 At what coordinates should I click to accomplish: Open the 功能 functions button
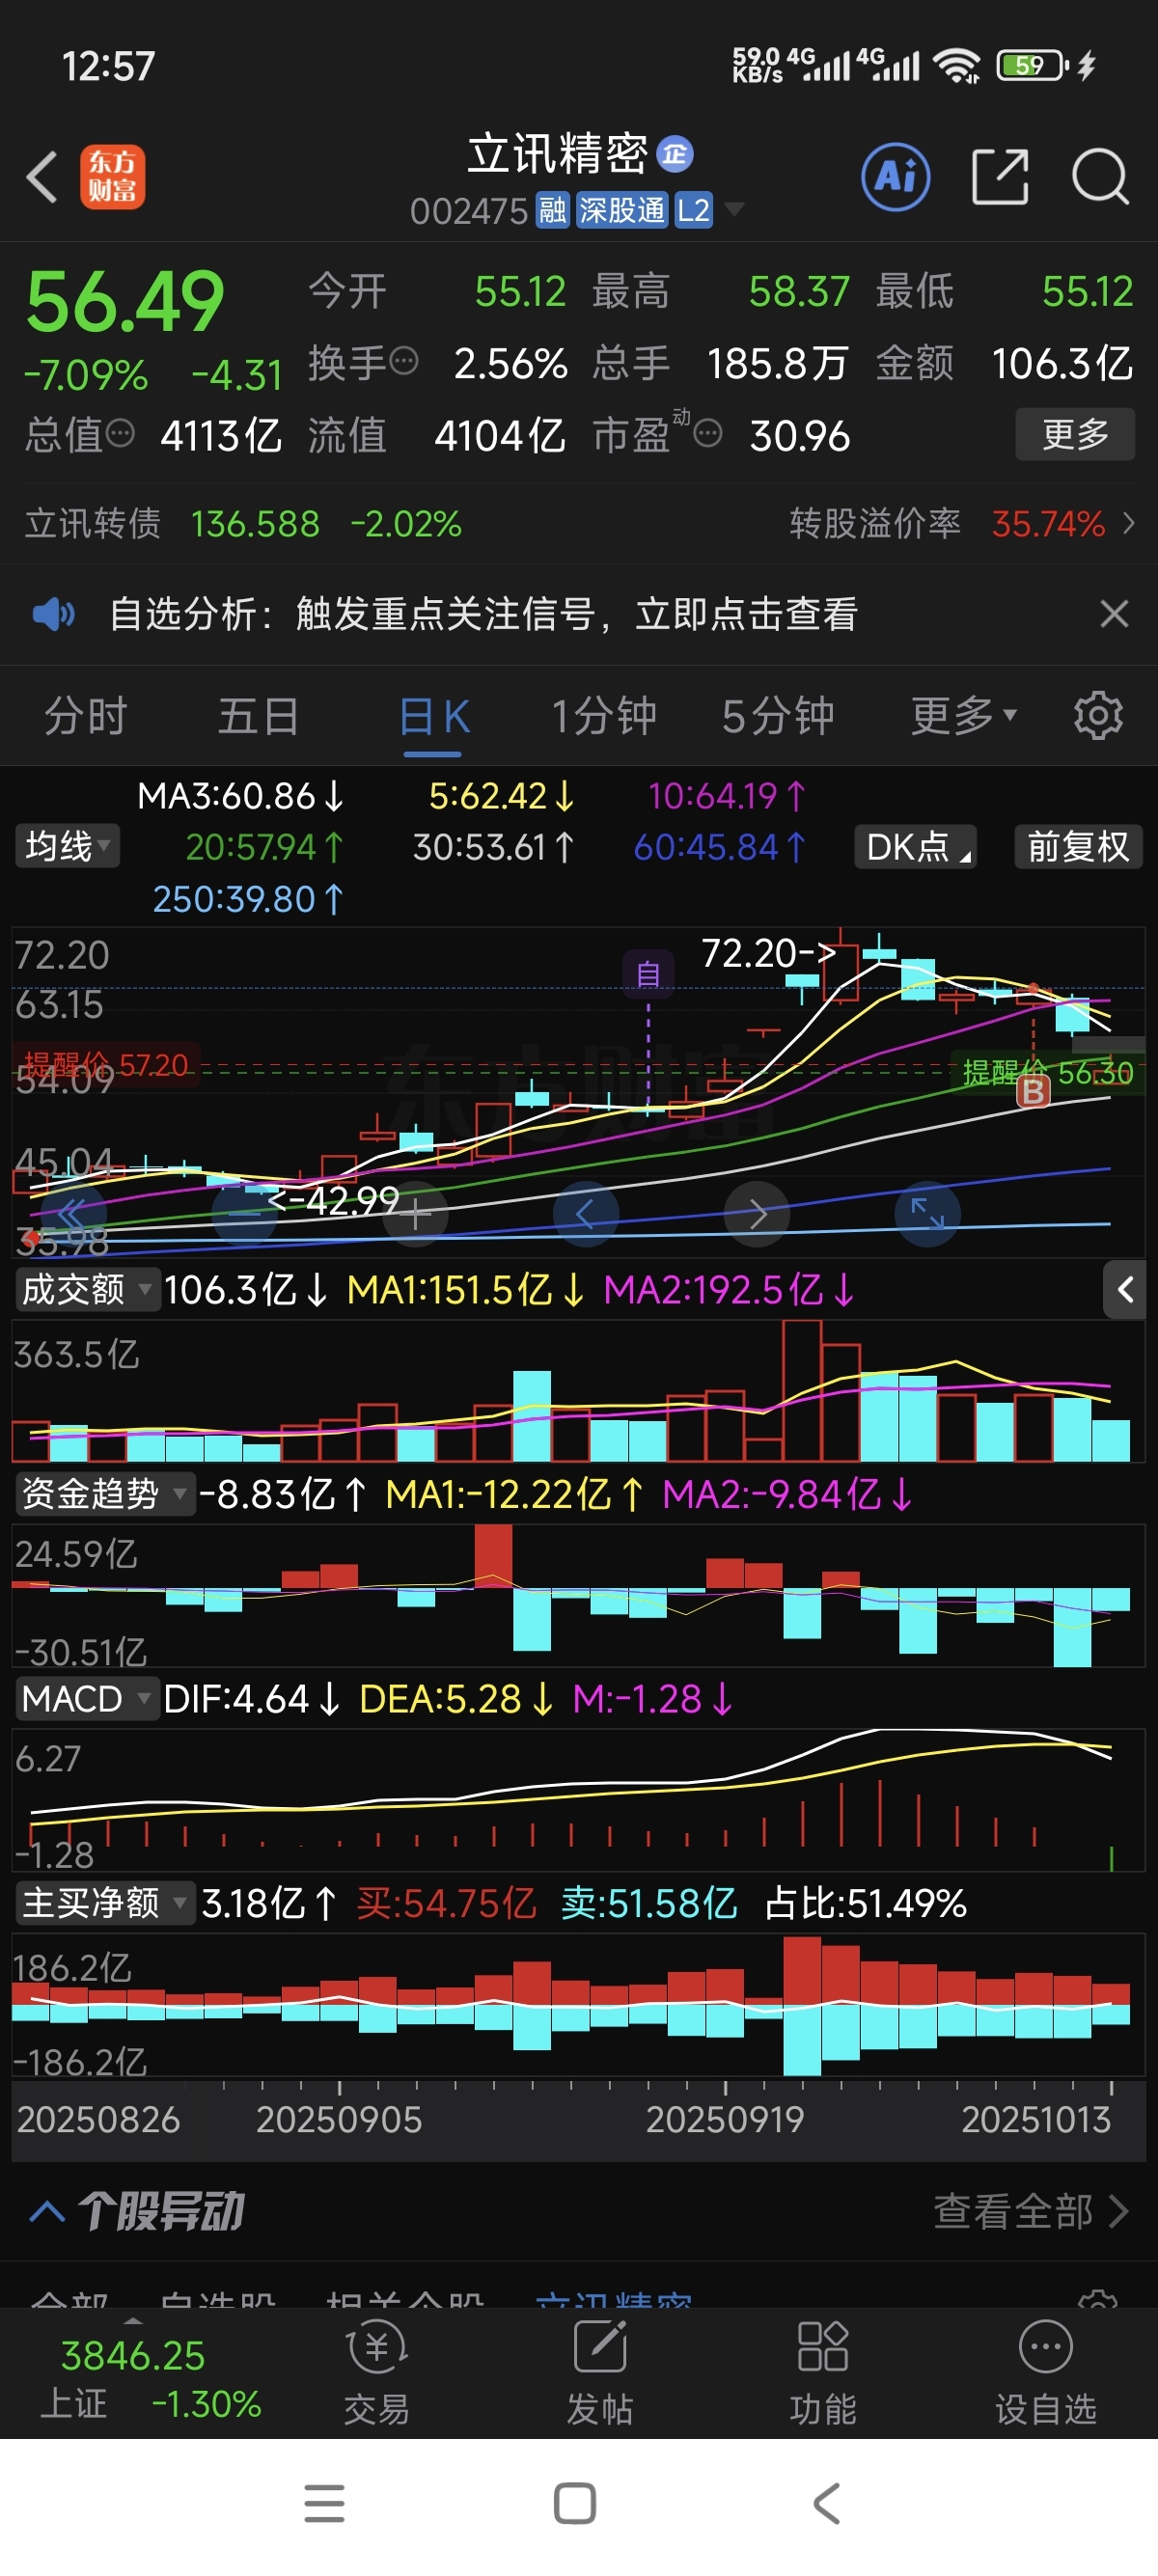pos(823,2374)
